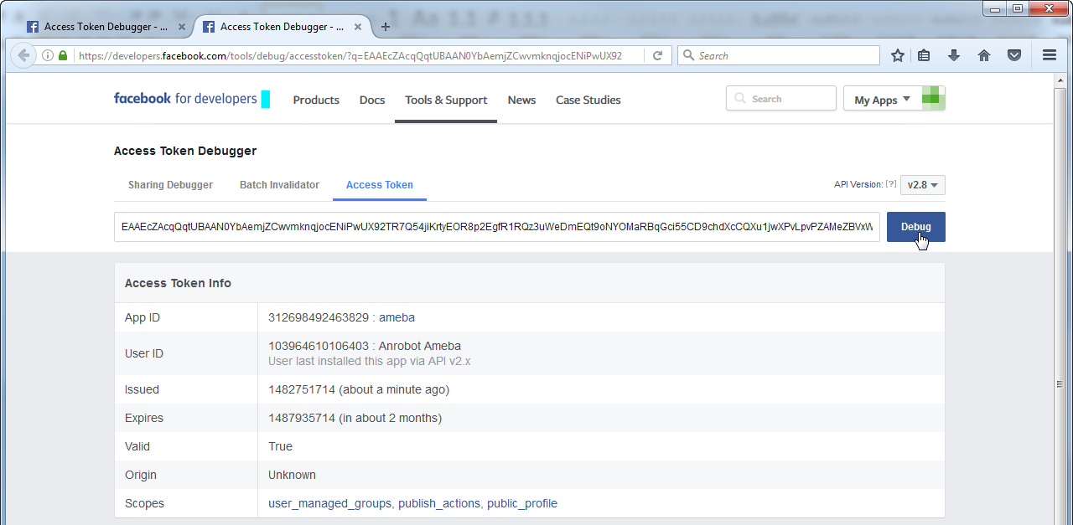Screen dimensions: 1073x525
Task: Close the active Access Token Debugger tab
Action: coord(357,27)
